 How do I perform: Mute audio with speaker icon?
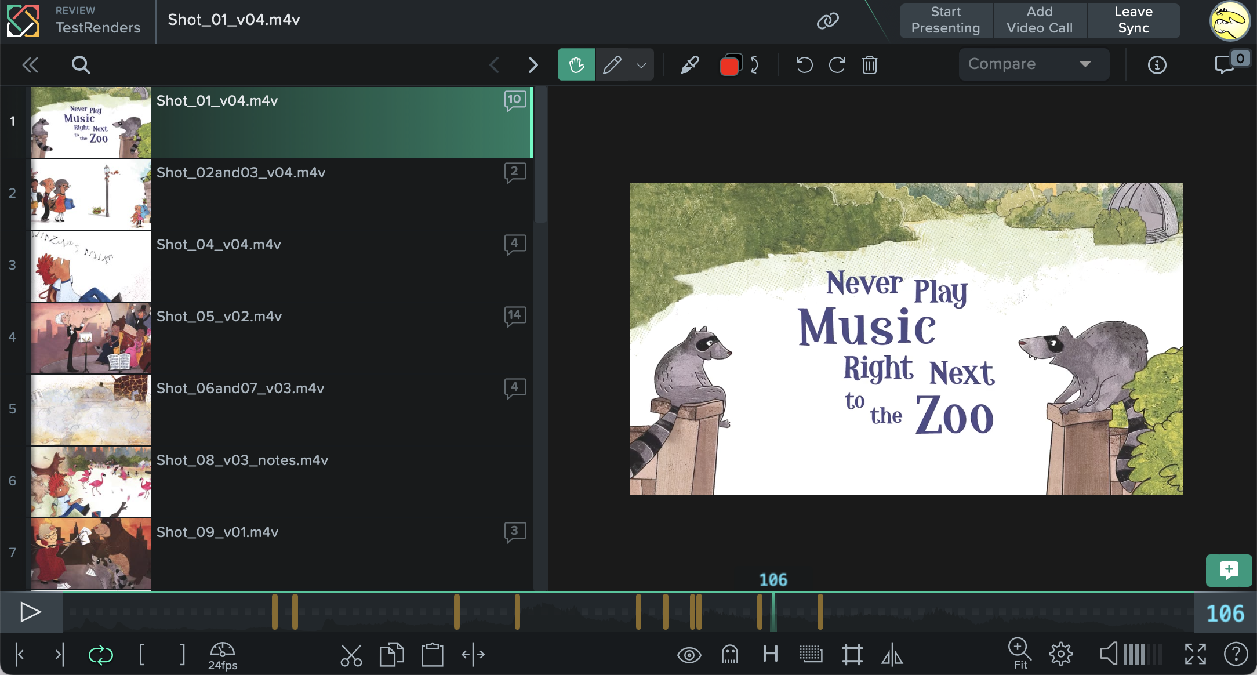[x=1109, y=654]
